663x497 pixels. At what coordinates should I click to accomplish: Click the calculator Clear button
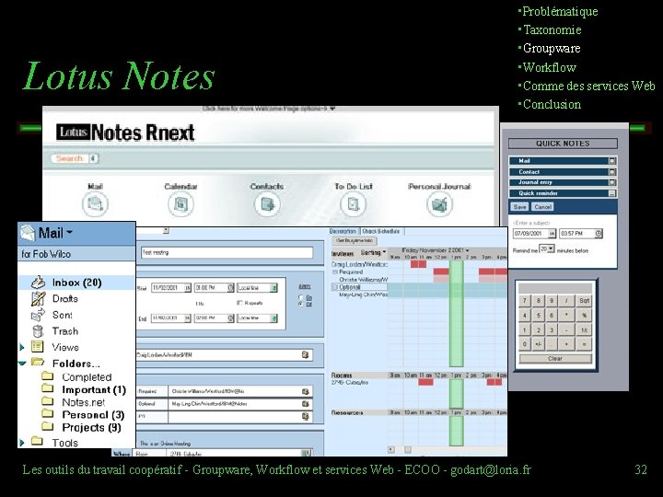(555, 358)
